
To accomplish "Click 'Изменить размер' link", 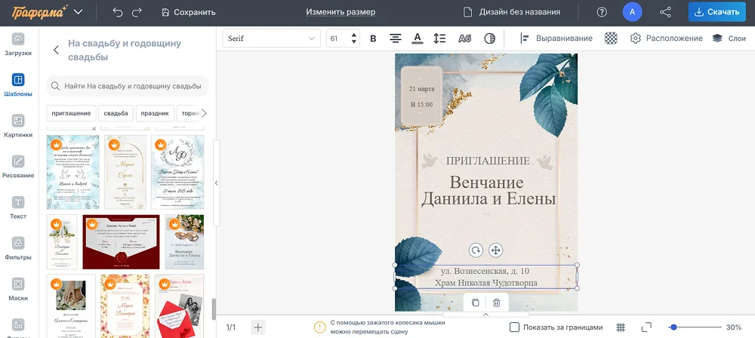I will 341,12.
